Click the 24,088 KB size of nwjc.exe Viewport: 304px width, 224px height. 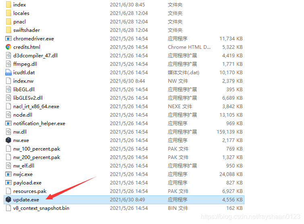pos(231,174)
